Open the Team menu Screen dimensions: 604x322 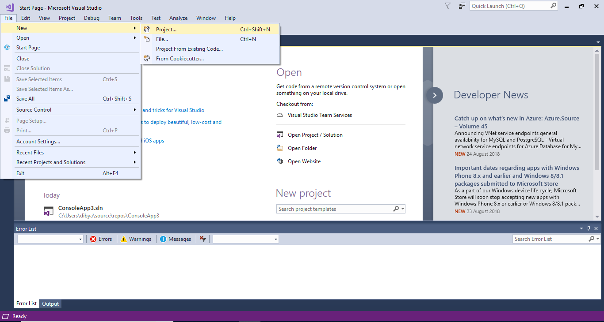(x=115, y=18)
